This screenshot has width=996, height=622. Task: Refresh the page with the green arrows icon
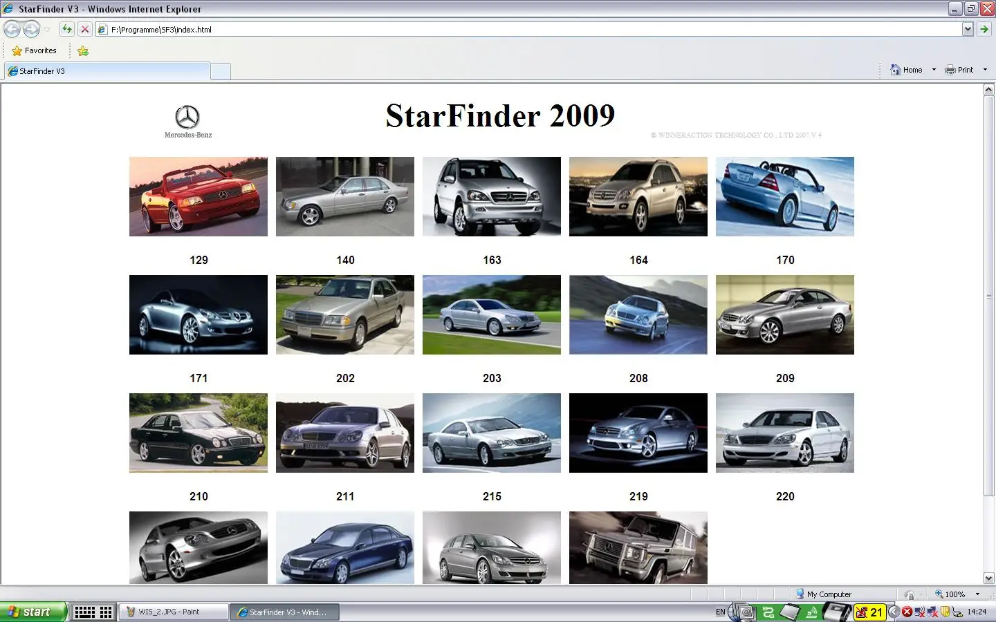[x=66, y=29]
